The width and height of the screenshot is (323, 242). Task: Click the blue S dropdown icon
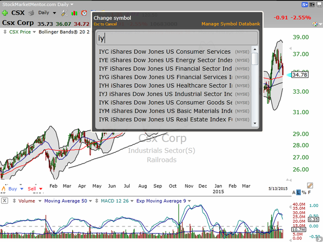(305, 4)
